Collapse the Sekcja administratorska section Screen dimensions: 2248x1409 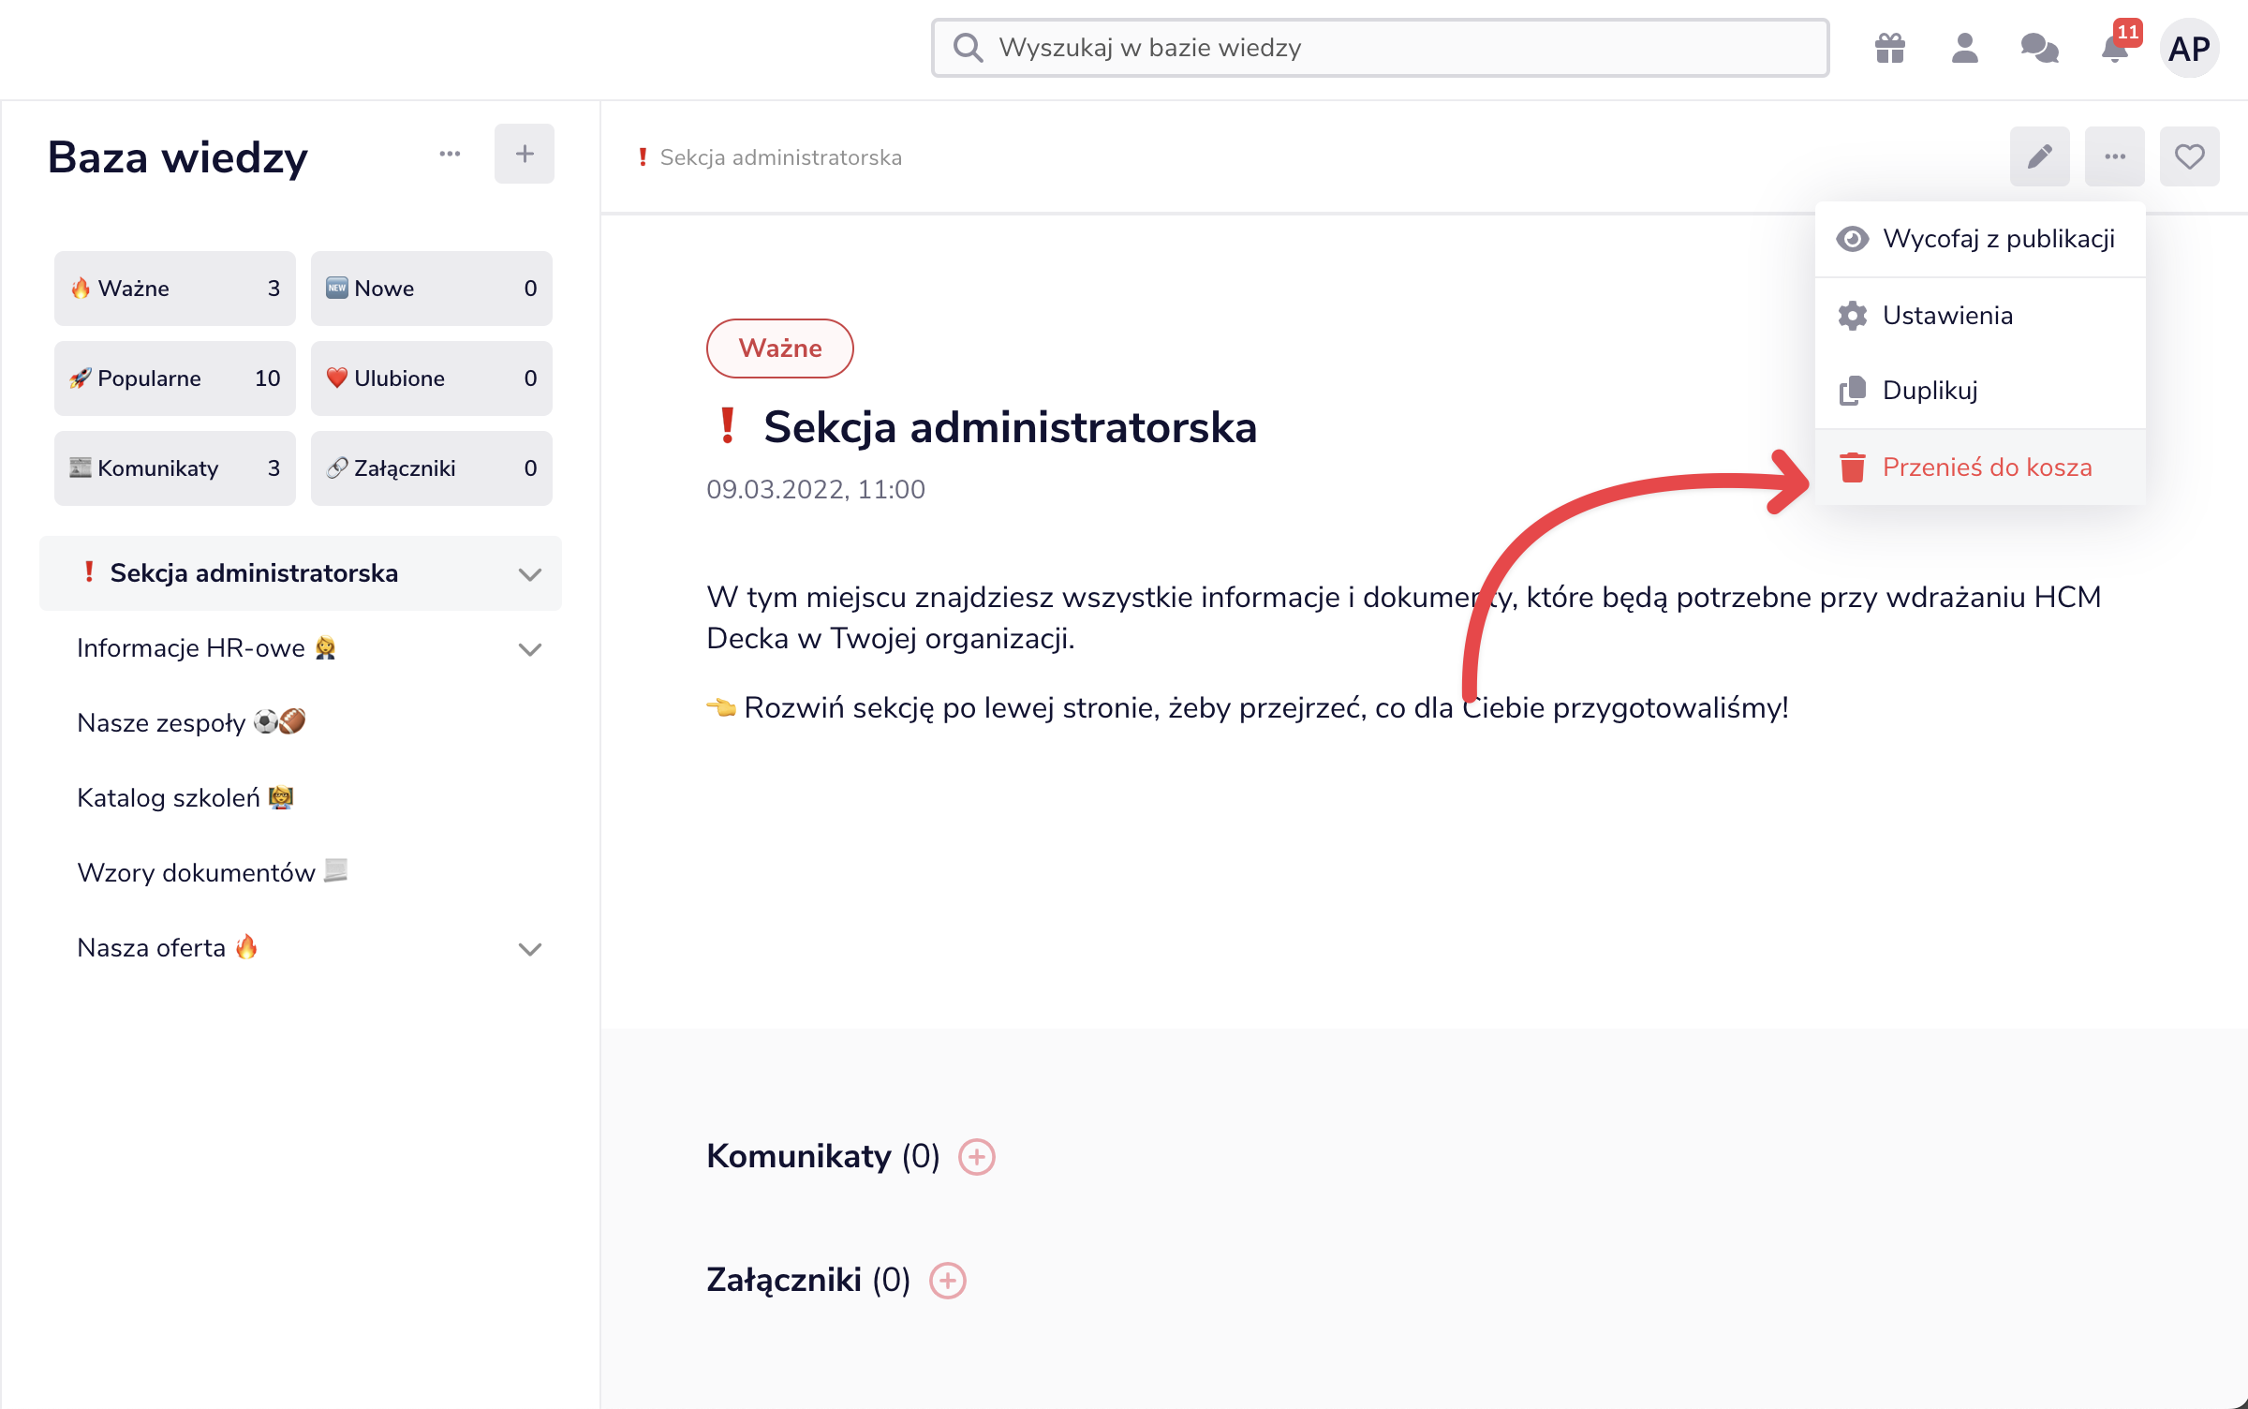530,574
